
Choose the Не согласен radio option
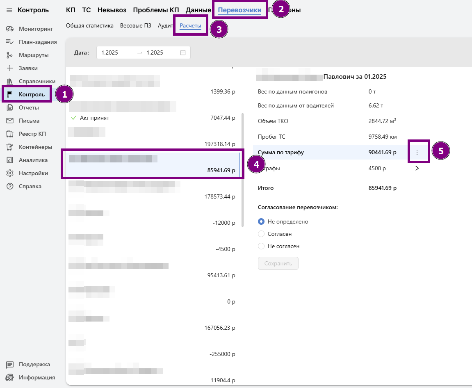point(261,246)
